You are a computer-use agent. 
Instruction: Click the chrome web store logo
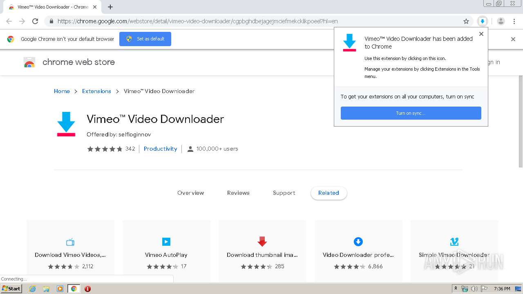pos(69,62)
